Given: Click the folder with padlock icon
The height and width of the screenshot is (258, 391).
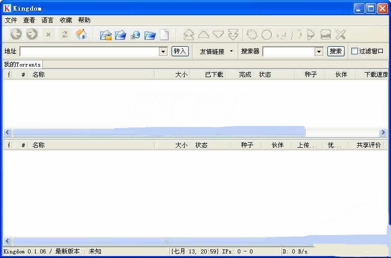Looking at the screenshot, I should (x=106, y=35).
